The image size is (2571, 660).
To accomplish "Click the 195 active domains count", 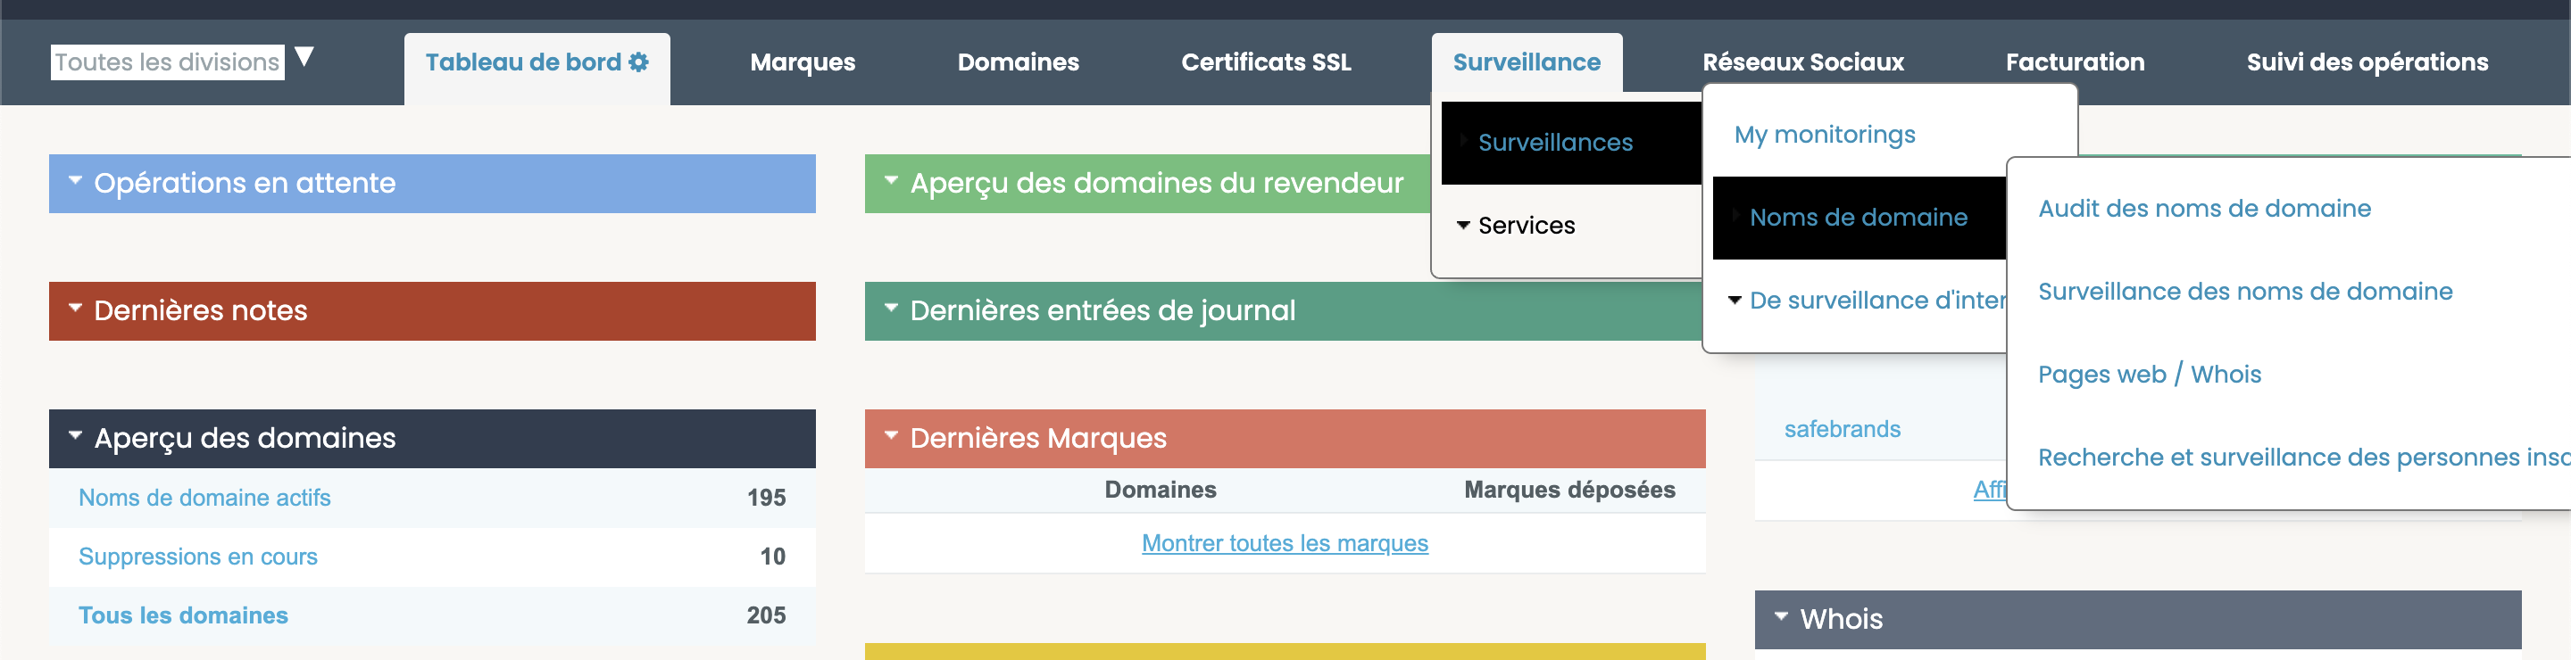I will pyautogui.click(x=766, y=498).
